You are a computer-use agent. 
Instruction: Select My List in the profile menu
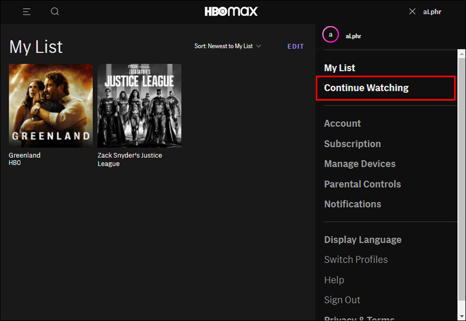coord(340,68)
